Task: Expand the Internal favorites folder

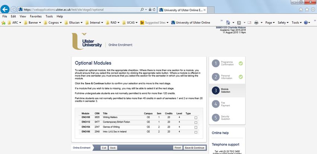Action: pyautogui.click(x=94, y=23)
